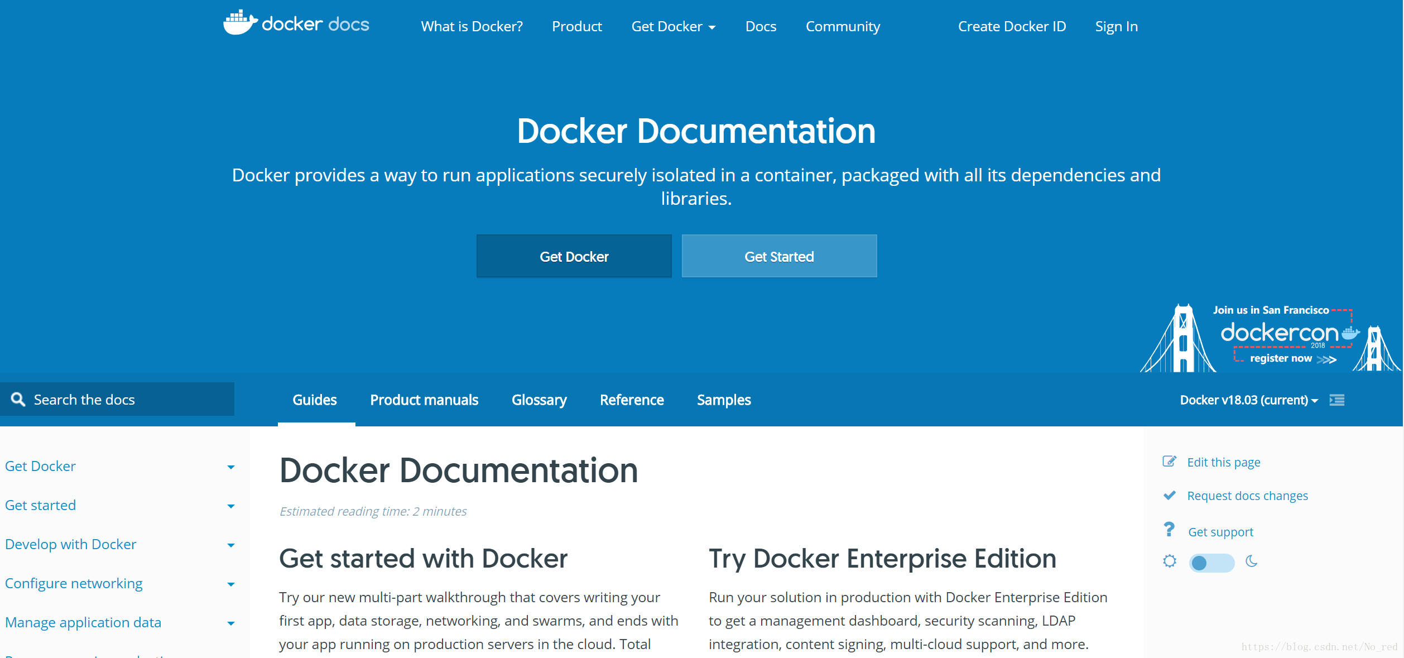The width and height of the screenshot is (1404, 658).
Task: Click the Get Started hero button
Action: (779, 256)
